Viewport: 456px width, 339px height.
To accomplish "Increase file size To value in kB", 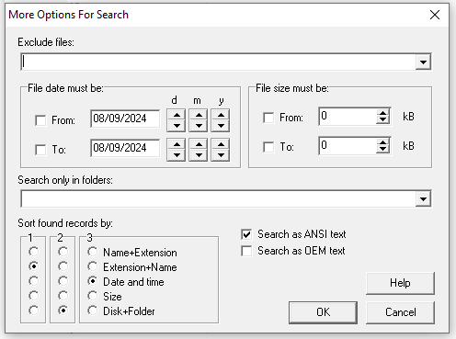I will (x=382, y=142).
